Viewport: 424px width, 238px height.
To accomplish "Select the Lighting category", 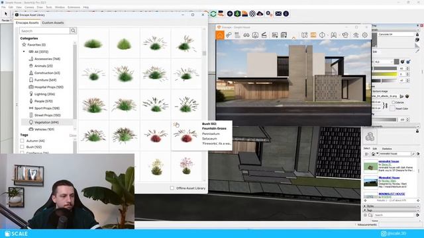I will click(42, 94).
